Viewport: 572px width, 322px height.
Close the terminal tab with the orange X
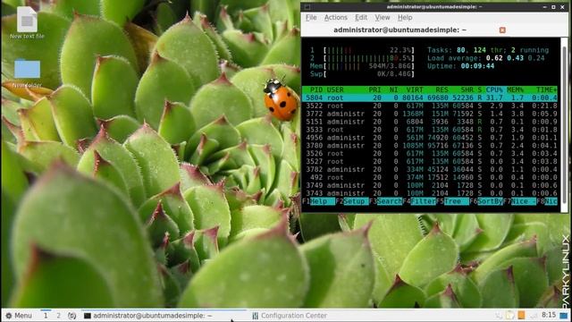click(x=502, y=30)
